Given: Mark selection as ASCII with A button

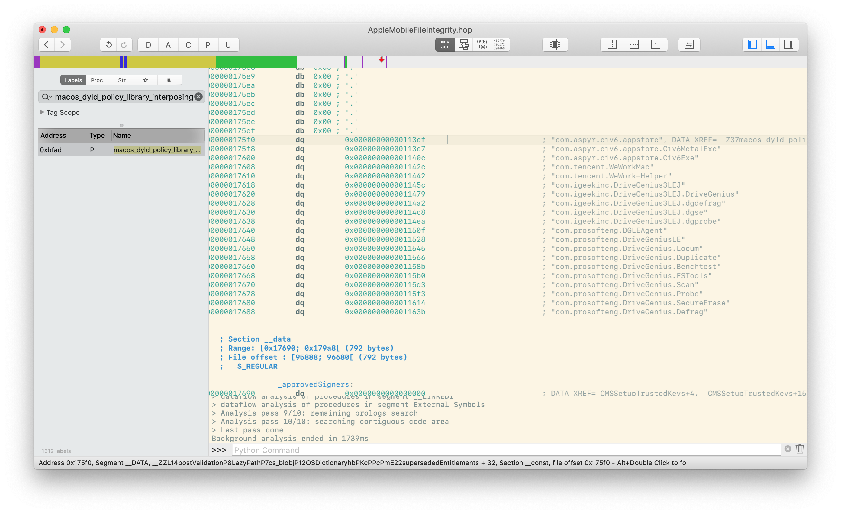Looking at the screenshot, I should coord(168,45).
